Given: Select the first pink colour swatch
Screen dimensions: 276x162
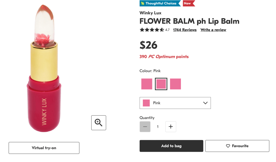Looking at the screenshot, I should click(147, 84).
